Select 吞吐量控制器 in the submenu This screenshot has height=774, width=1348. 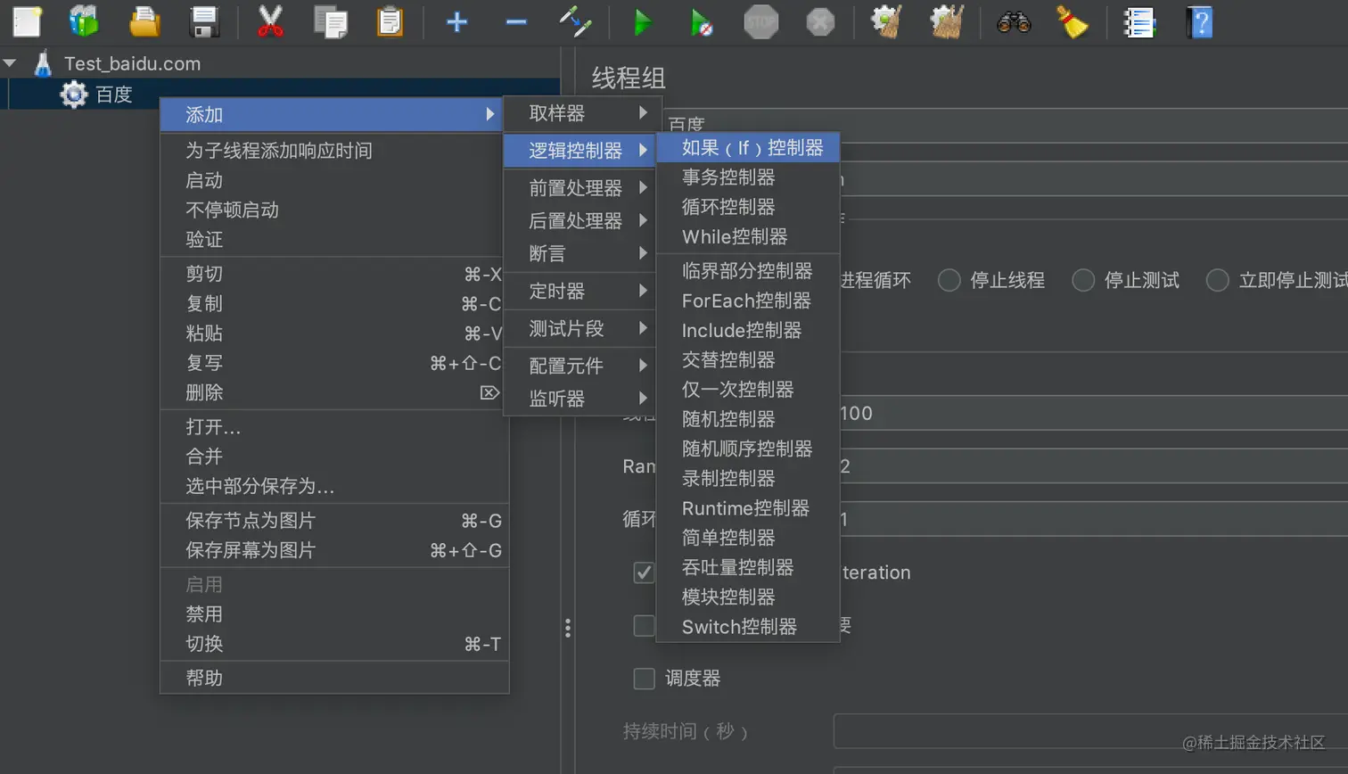(x=748, y=567)
